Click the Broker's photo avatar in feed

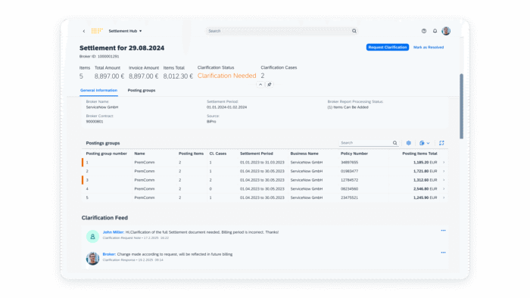pyautogui.click(x=92, y=259)
